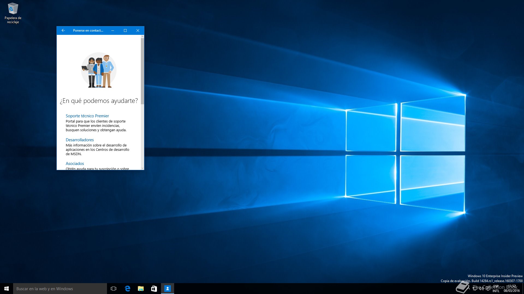
Task: Minimize the Ponerse en contacto window
Action: (113, 30)
